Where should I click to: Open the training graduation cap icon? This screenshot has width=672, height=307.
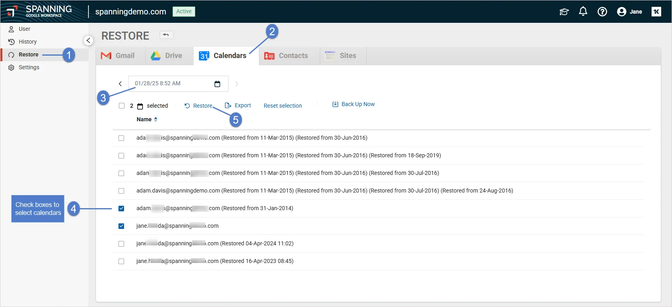coord(564,12)
